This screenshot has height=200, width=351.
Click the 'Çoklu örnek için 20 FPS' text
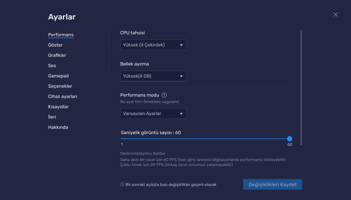pos(177,165)
